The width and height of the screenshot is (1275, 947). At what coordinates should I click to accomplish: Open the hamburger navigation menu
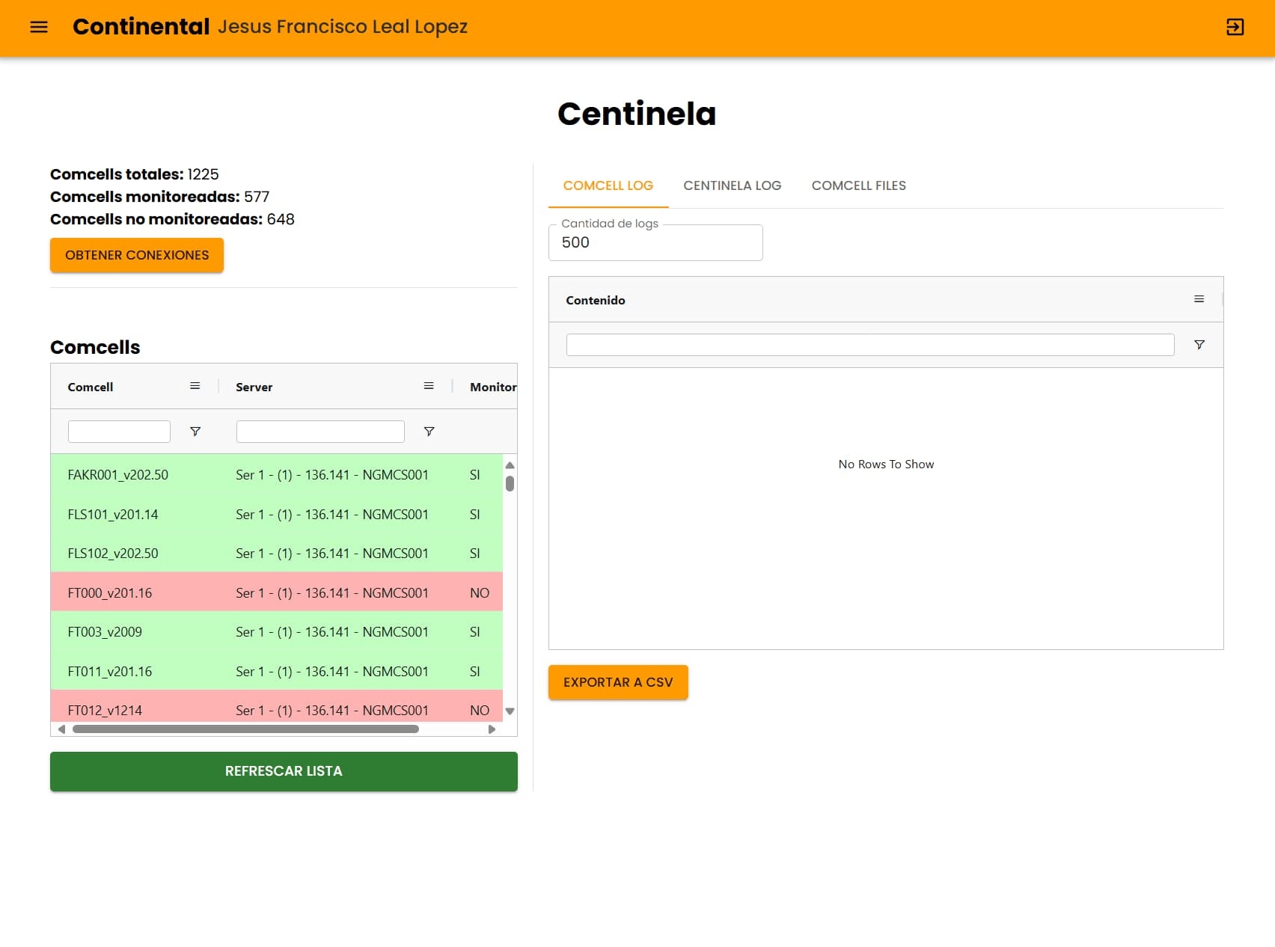tap(39, 27)
